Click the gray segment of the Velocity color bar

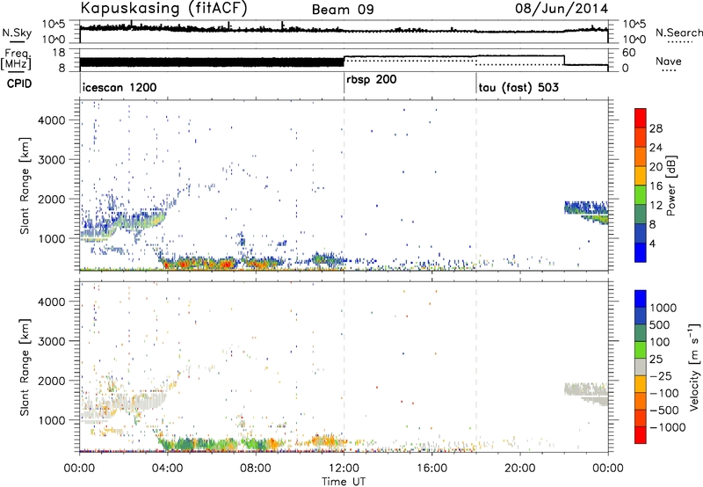[x=641, y=367]
